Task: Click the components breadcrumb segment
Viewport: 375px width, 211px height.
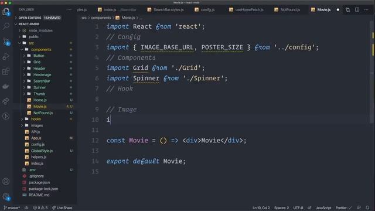Action: [101, 18]
